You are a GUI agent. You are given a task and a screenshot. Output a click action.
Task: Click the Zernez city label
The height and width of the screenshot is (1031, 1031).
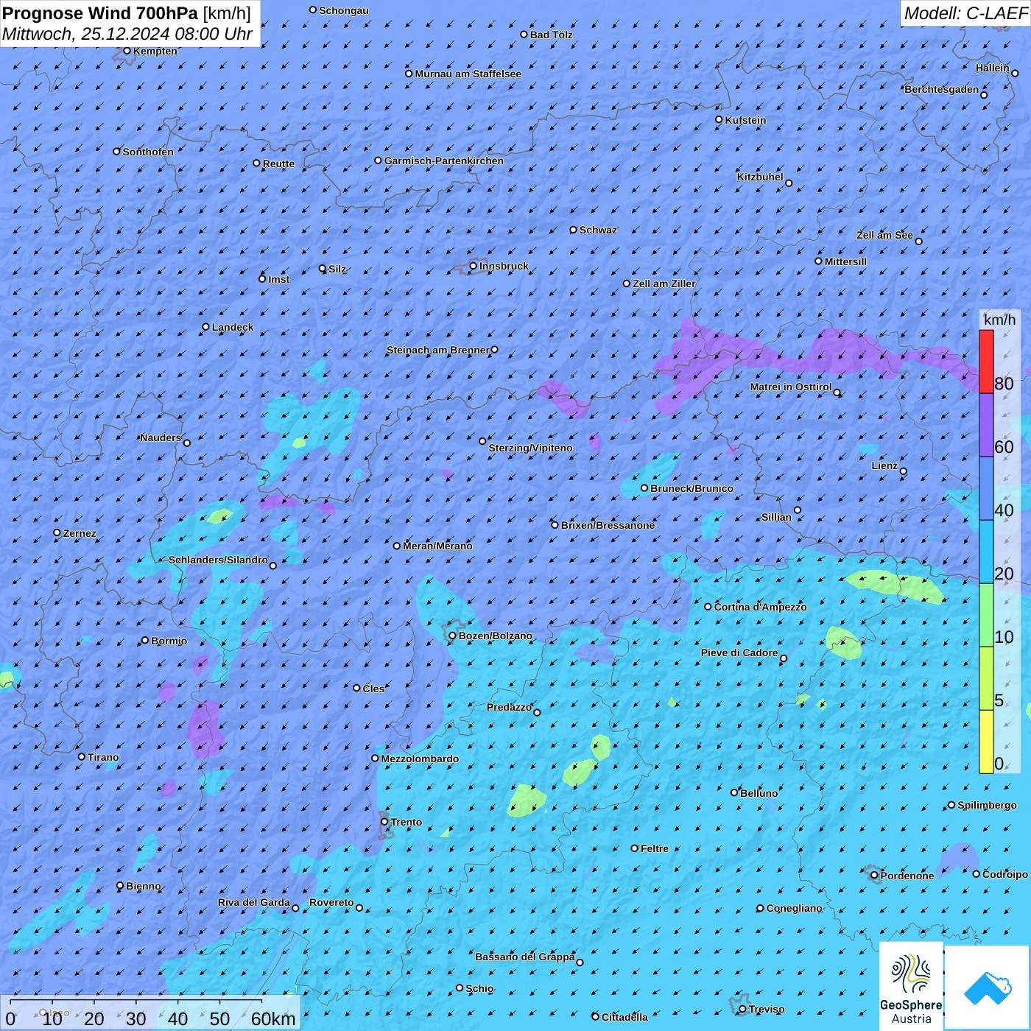tap(80, 533)
